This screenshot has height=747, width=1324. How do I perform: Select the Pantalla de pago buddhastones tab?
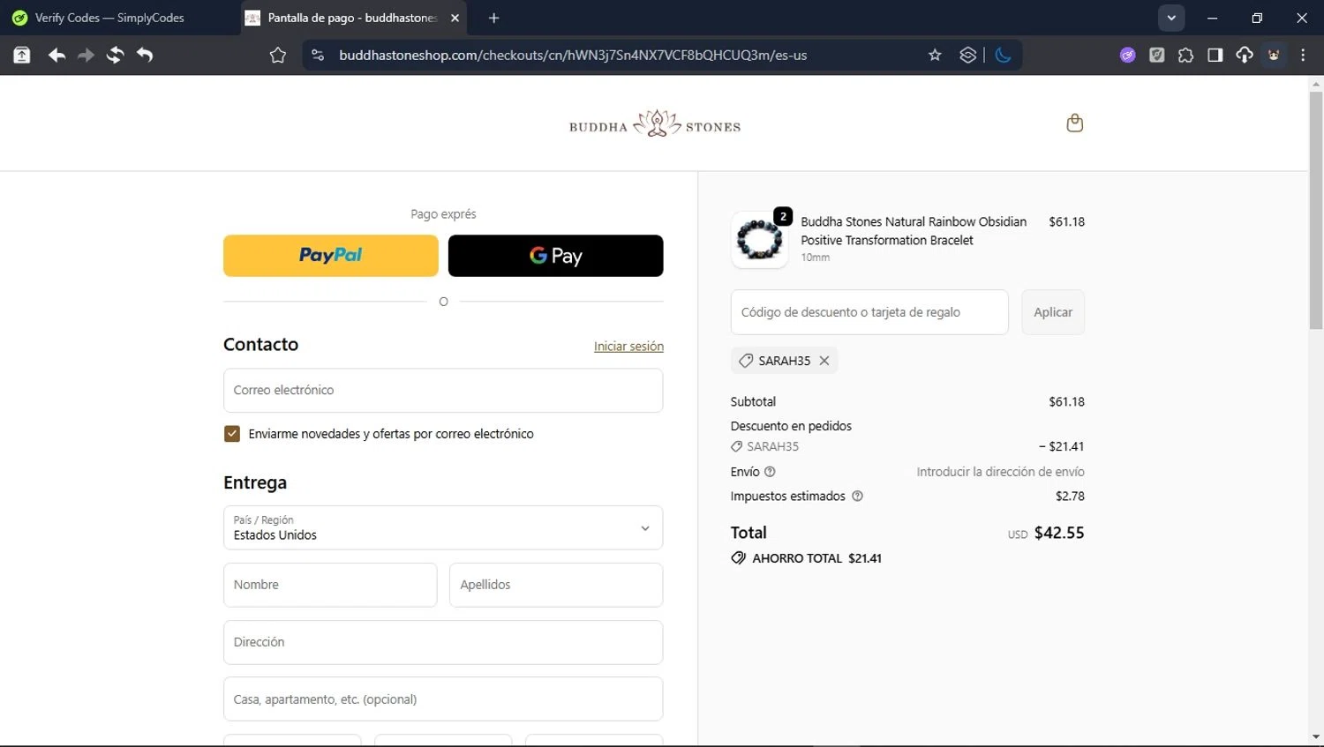click(x=352, y=18)
